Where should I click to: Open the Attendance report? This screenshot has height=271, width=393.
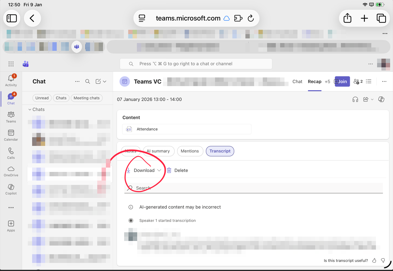[x=187, y=129]
